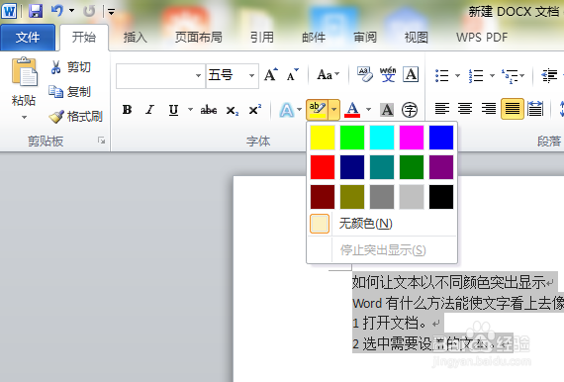Toggle Underline formatting
564x382 pixels.
pos(173,110)
